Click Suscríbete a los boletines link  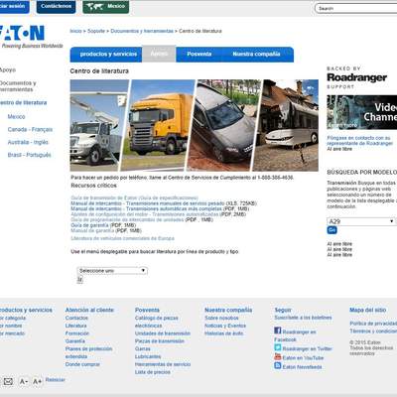[x=303, y=318]
